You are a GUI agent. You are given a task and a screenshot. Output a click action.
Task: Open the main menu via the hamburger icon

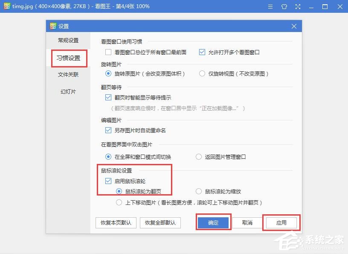click(x=271, y=6)
